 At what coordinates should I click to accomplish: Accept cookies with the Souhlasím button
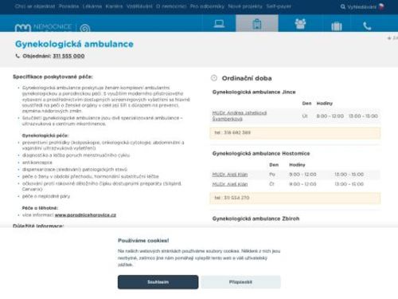(158, 282)
